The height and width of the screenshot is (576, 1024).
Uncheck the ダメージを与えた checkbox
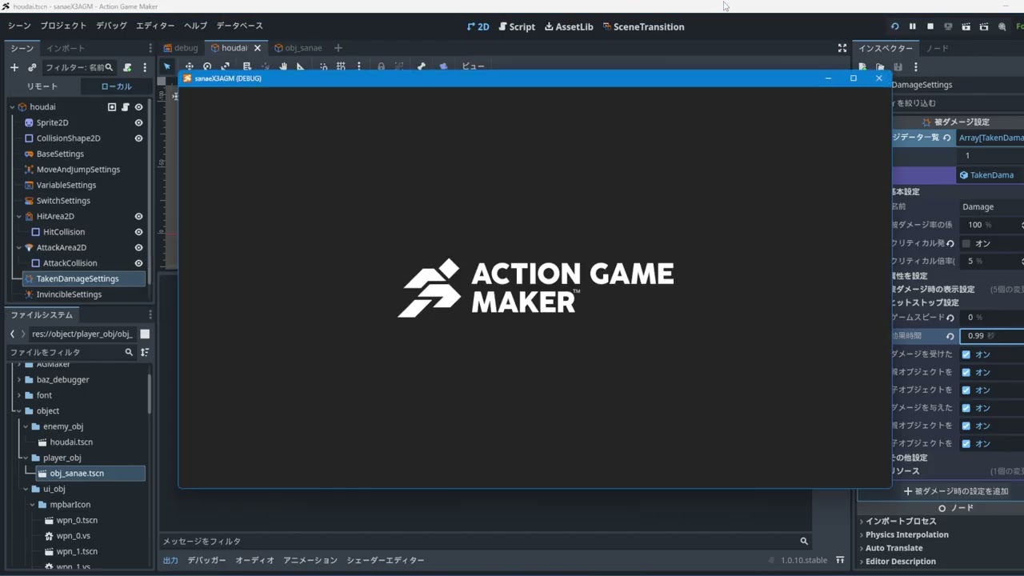point(966,408)
